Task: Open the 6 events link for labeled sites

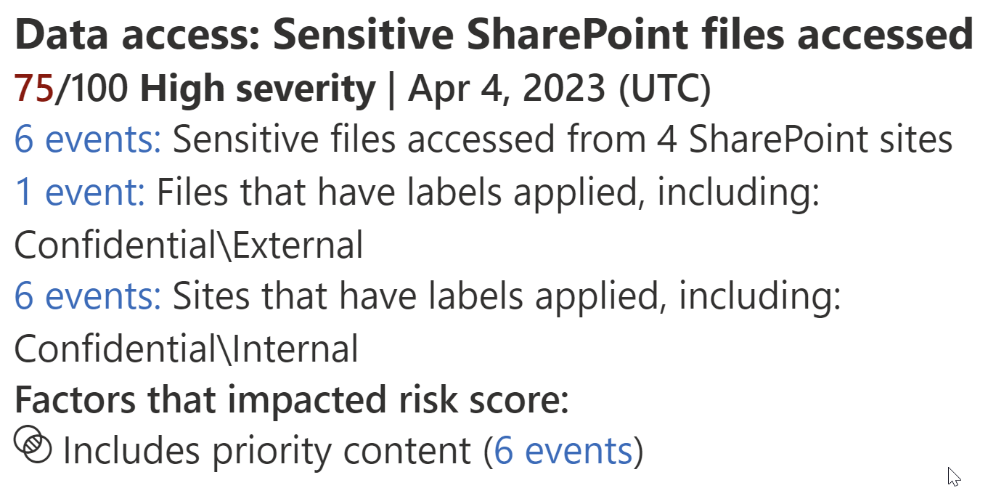Action: tap(88, 297)
